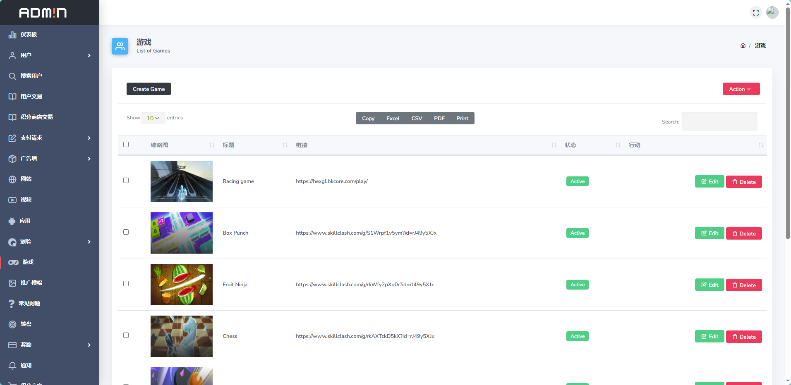
Task: Open 常见问题 question mark icon
Action: [x=12, y=304]
